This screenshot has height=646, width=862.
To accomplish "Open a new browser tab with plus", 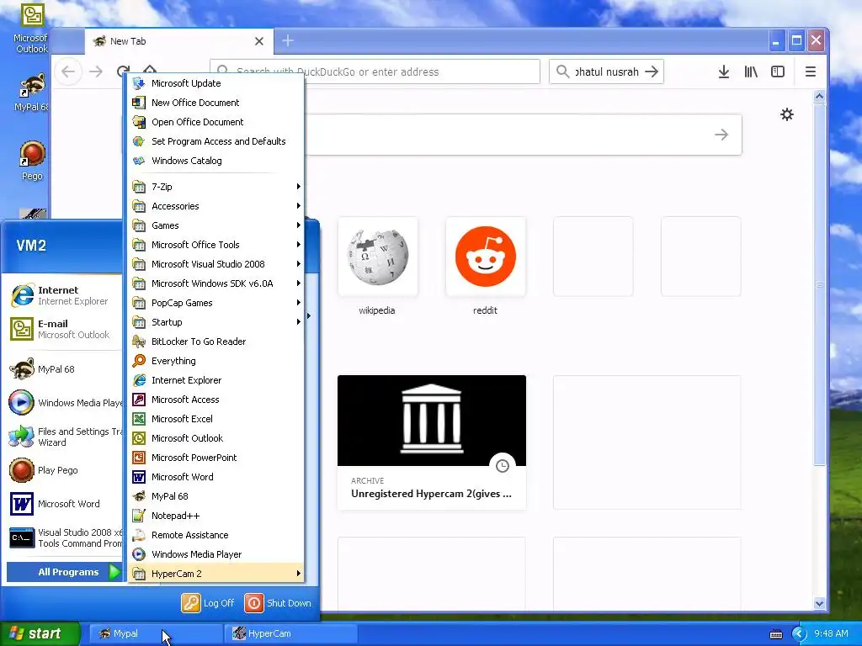I will pos(288,40).
